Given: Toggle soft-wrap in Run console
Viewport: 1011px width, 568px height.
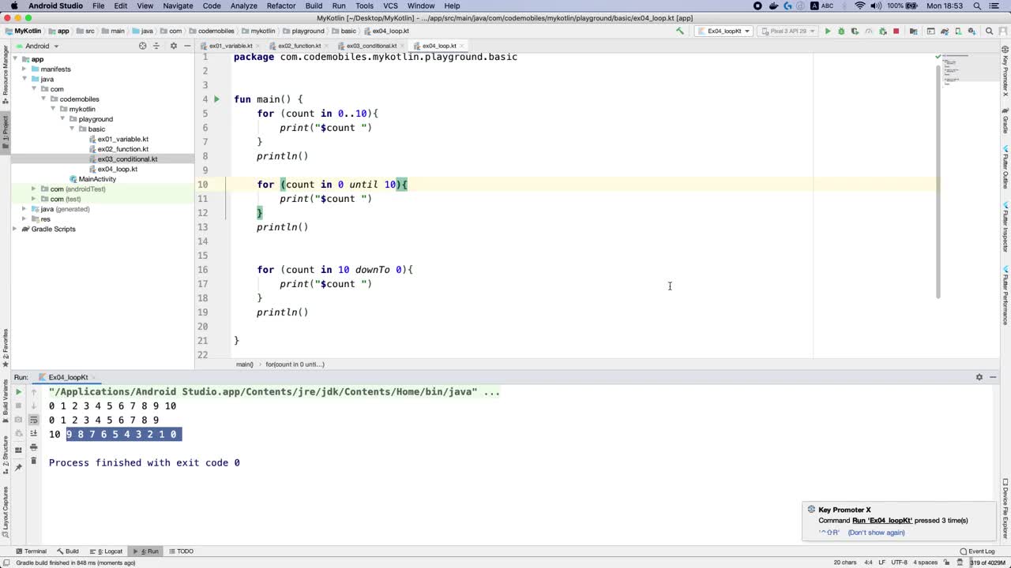Looking at the screenshot, I should pyautogui.click(x=33, y=420).
